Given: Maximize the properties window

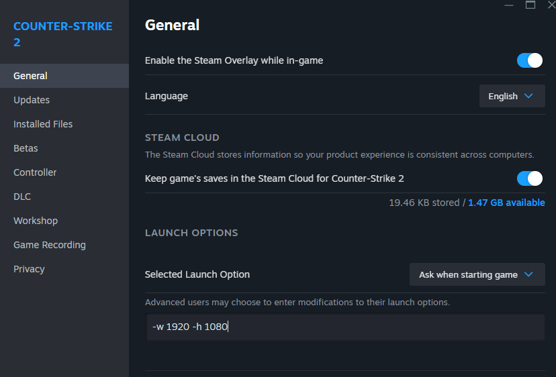Looking at the screenshot, I should (x=530, y=5).
